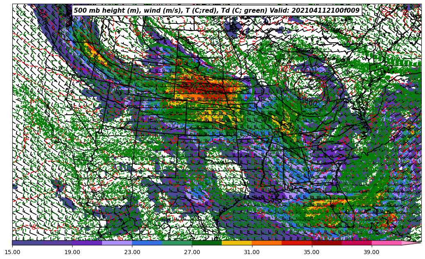Screen dimensions: 425x259
Task: Click the valid time 202104112100f009 in title
Action: click(325, 11)
